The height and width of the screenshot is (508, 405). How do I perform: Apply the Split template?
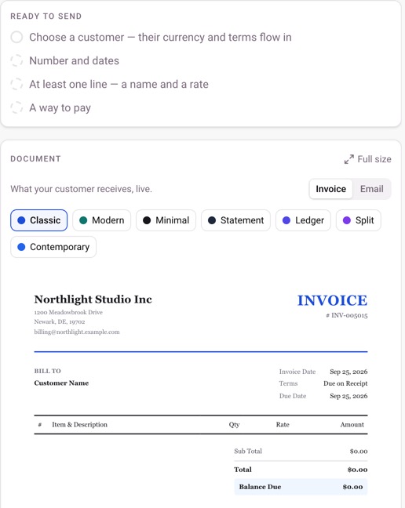click(x=359, y=220)
